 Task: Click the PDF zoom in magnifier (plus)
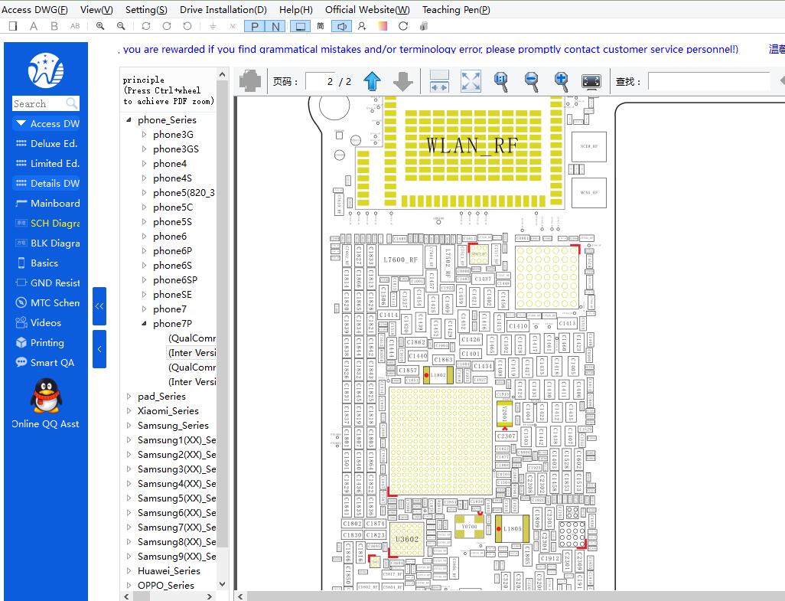click(561, 81)
